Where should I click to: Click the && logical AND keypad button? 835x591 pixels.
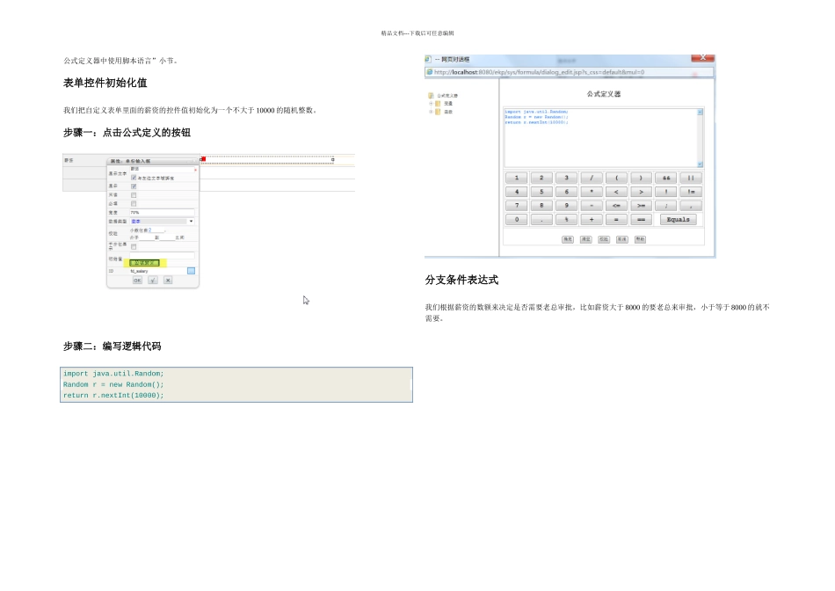coord(666,178)
